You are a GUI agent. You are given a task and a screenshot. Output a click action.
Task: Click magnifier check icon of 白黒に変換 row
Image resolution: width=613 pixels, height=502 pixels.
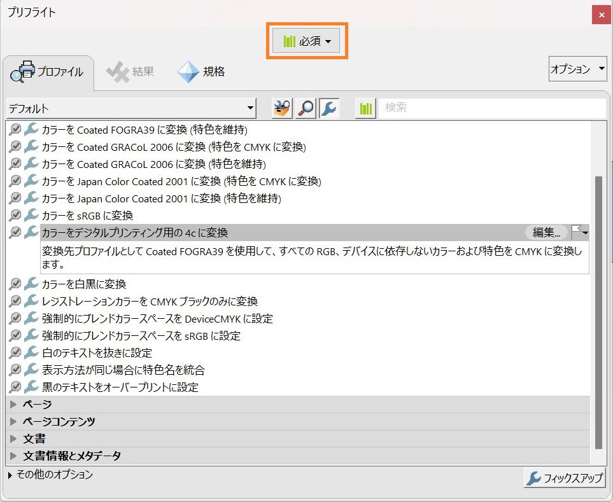coord(15,284)
